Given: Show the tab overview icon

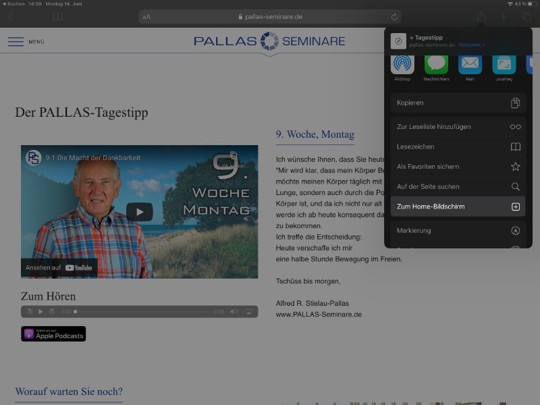Looking at the screenshot, I should tap(526, 16).
